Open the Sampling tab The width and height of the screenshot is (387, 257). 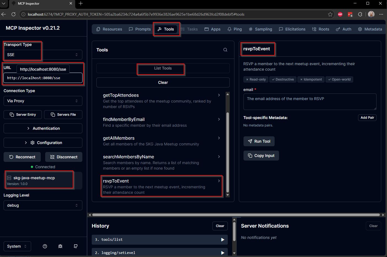pos(260,29)
